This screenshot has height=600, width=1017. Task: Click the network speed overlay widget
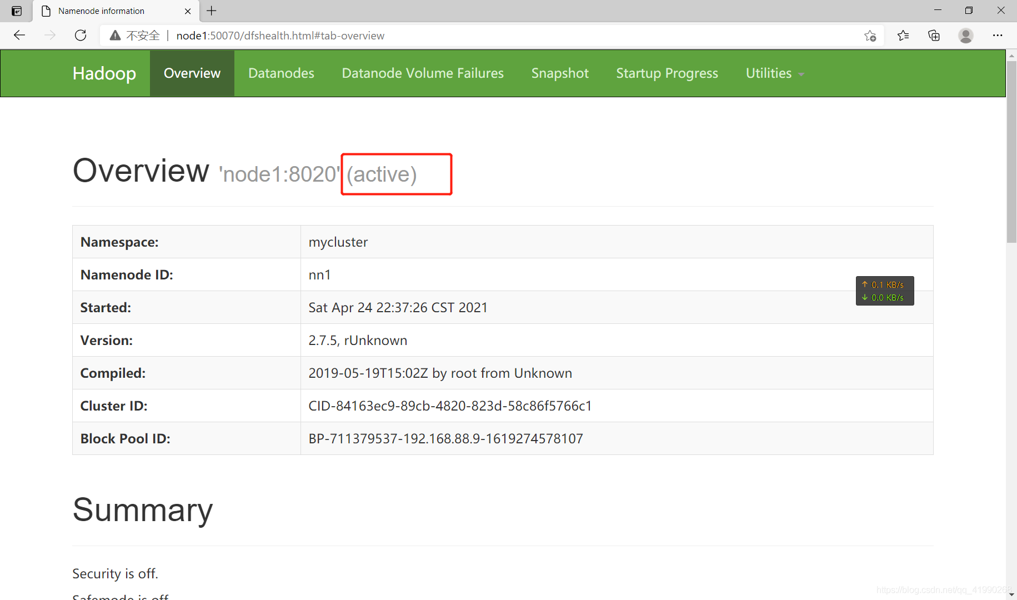(x=885, y=291)
